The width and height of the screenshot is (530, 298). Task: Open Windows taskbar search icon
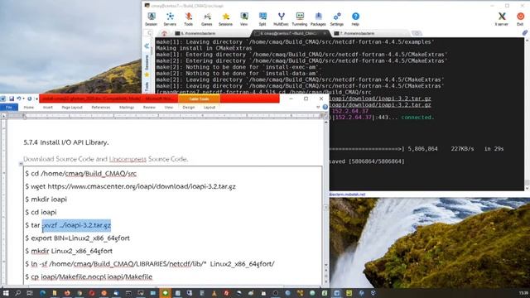pos(17,293)
